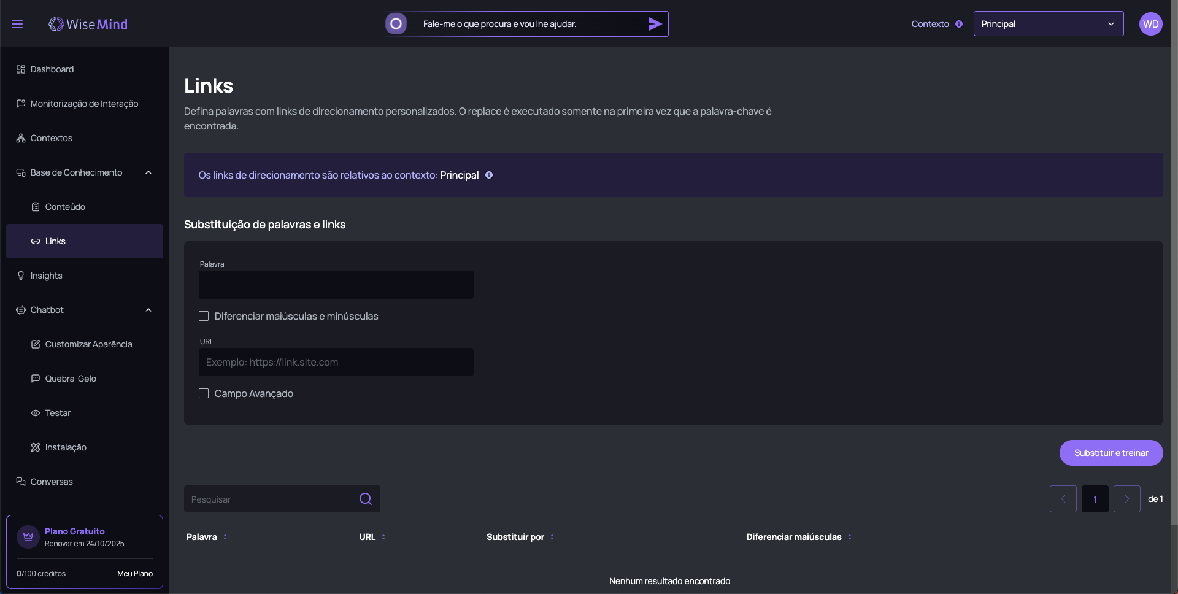
Task: Open Dashboard from the sidebar
Action: (x=52, y=69)
